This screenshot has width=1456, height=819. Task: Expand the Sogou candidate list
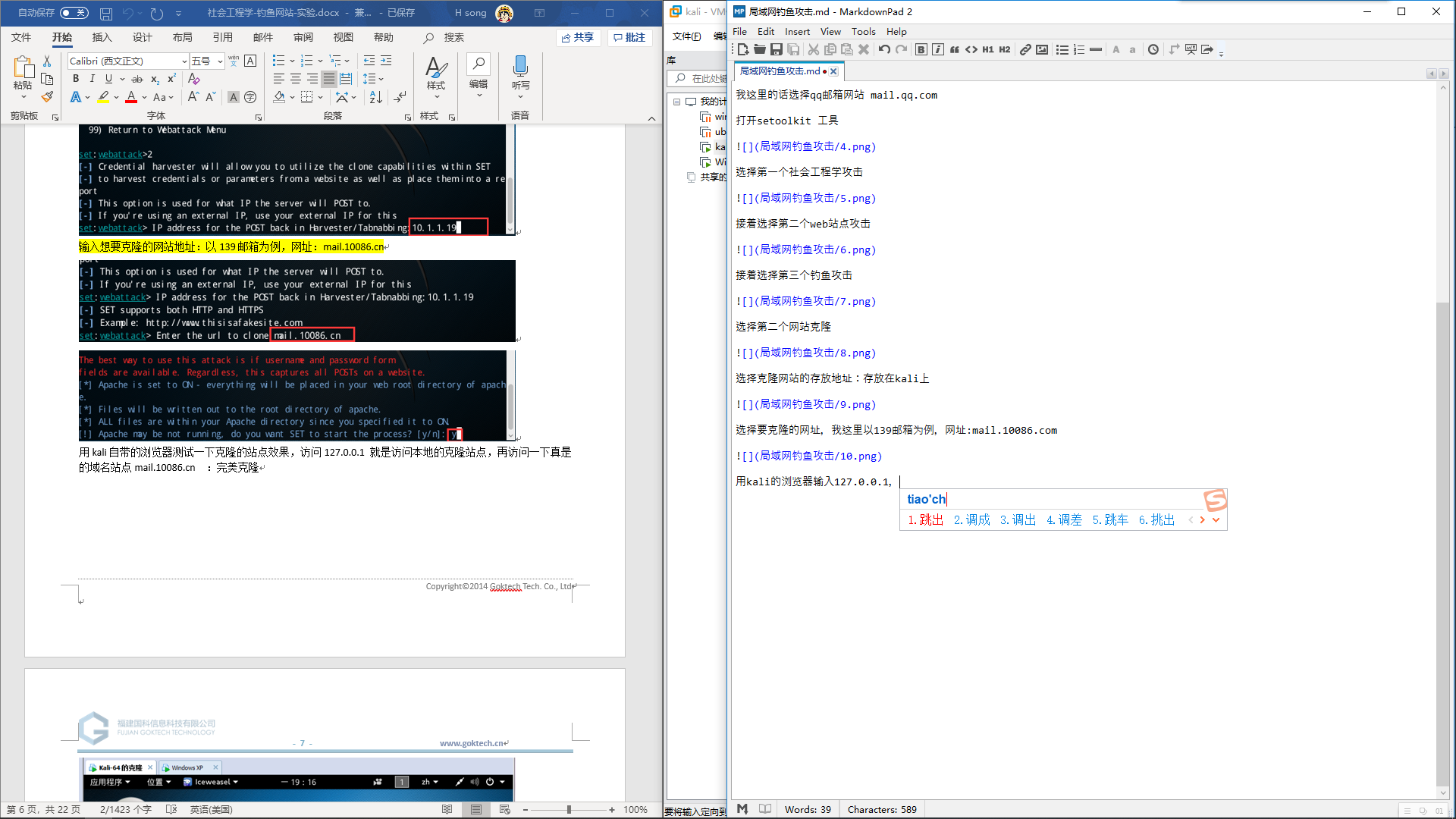point(1216,520)
